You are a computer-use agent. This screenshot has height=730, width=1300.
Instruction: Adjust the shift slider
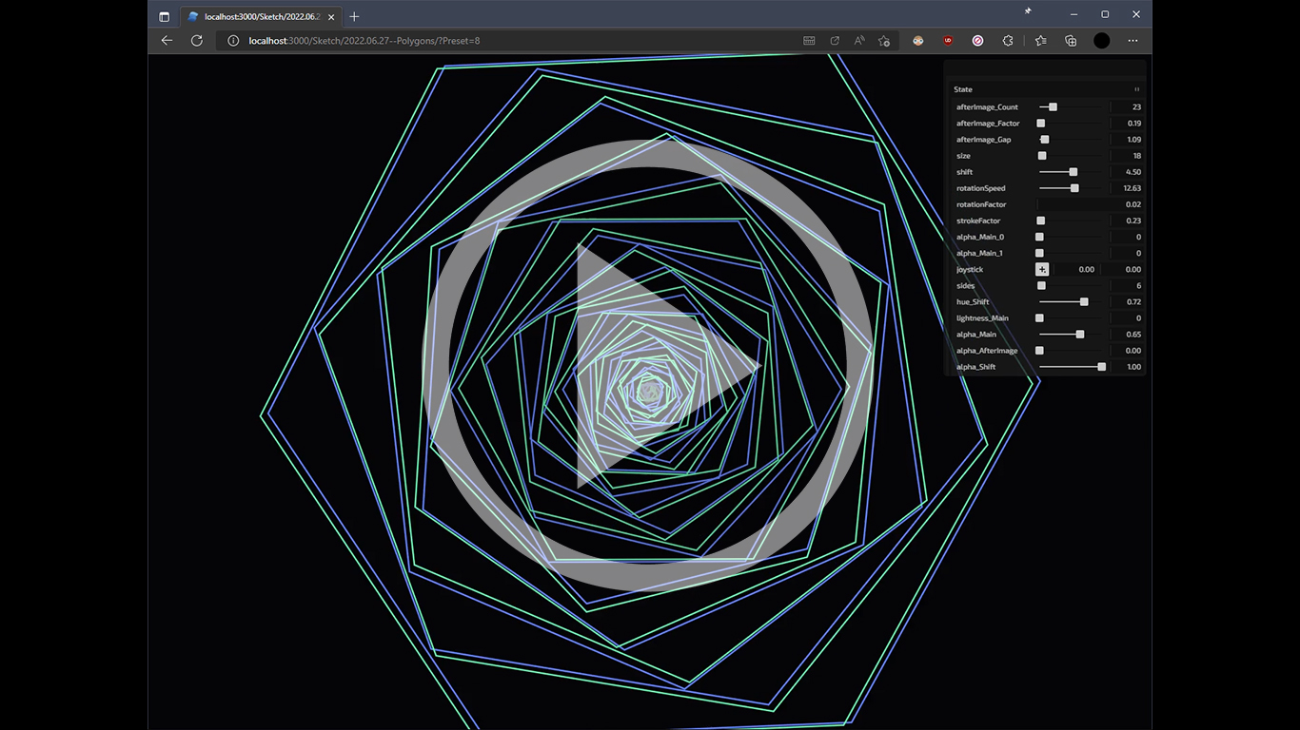[1073, 172]
